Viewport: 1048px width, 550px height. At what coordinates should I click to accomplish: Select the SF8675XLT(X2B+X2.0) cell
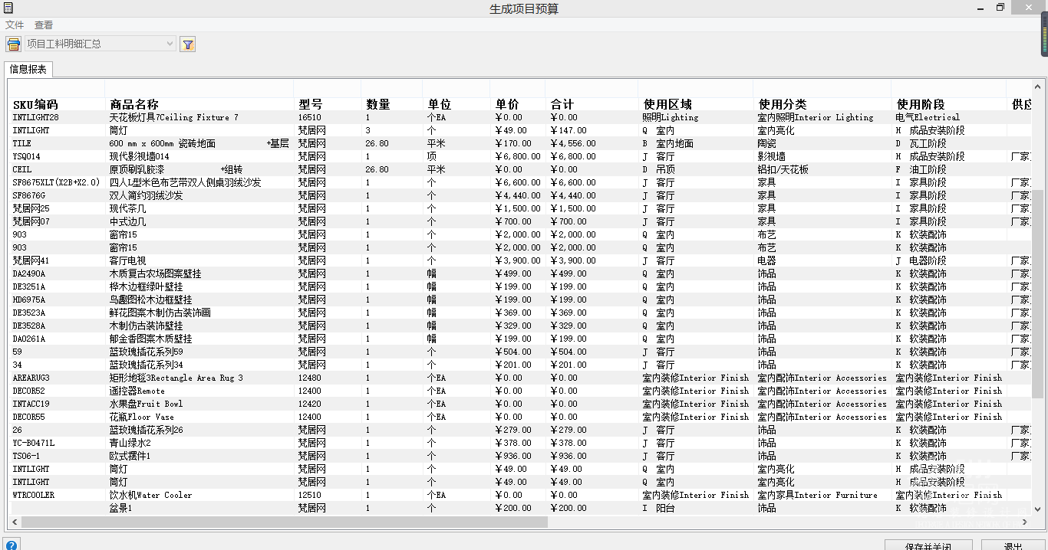pos(56,182)
